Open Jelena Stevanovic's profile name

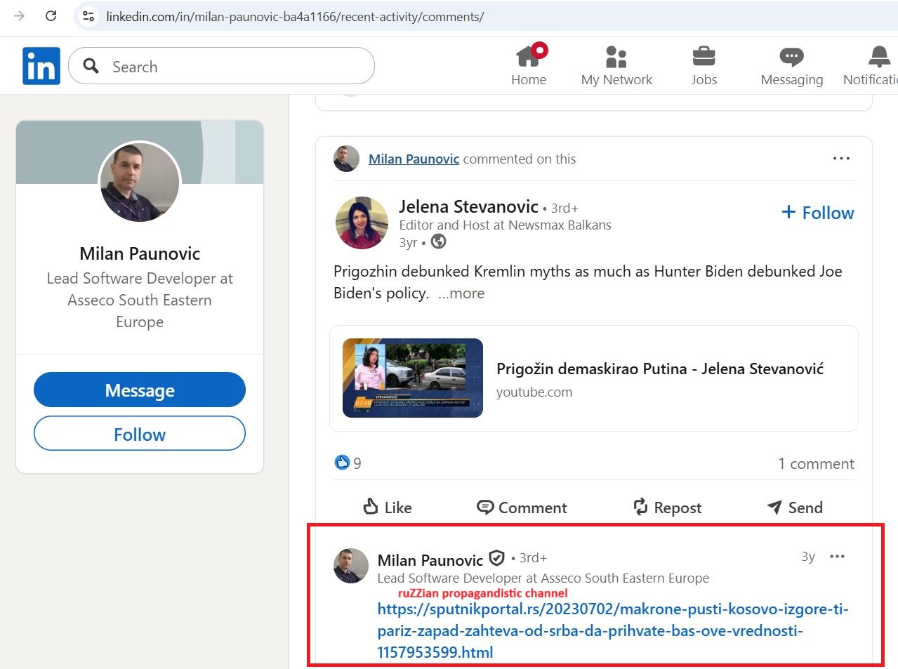point(468,206)
